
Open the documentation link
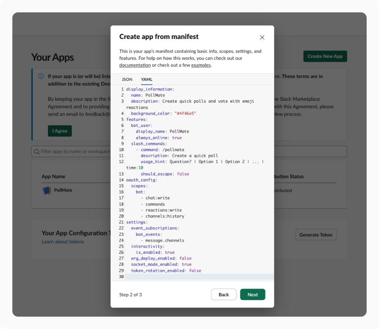[135, 65]
